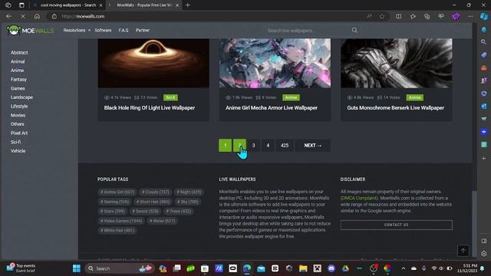Click the address bar URL

point(83,16)
